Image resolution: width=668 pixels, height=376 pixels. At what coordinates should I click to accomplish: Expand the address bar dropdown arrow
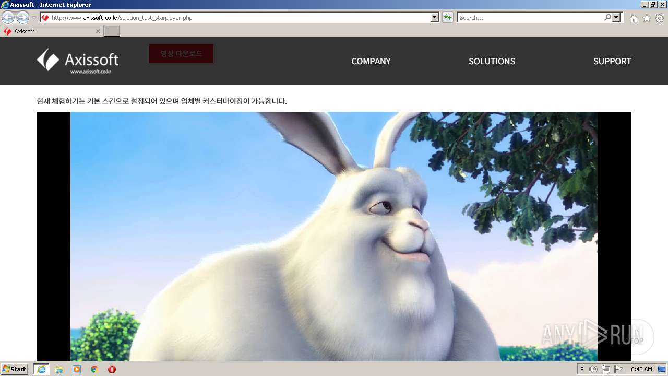point(435,17)
